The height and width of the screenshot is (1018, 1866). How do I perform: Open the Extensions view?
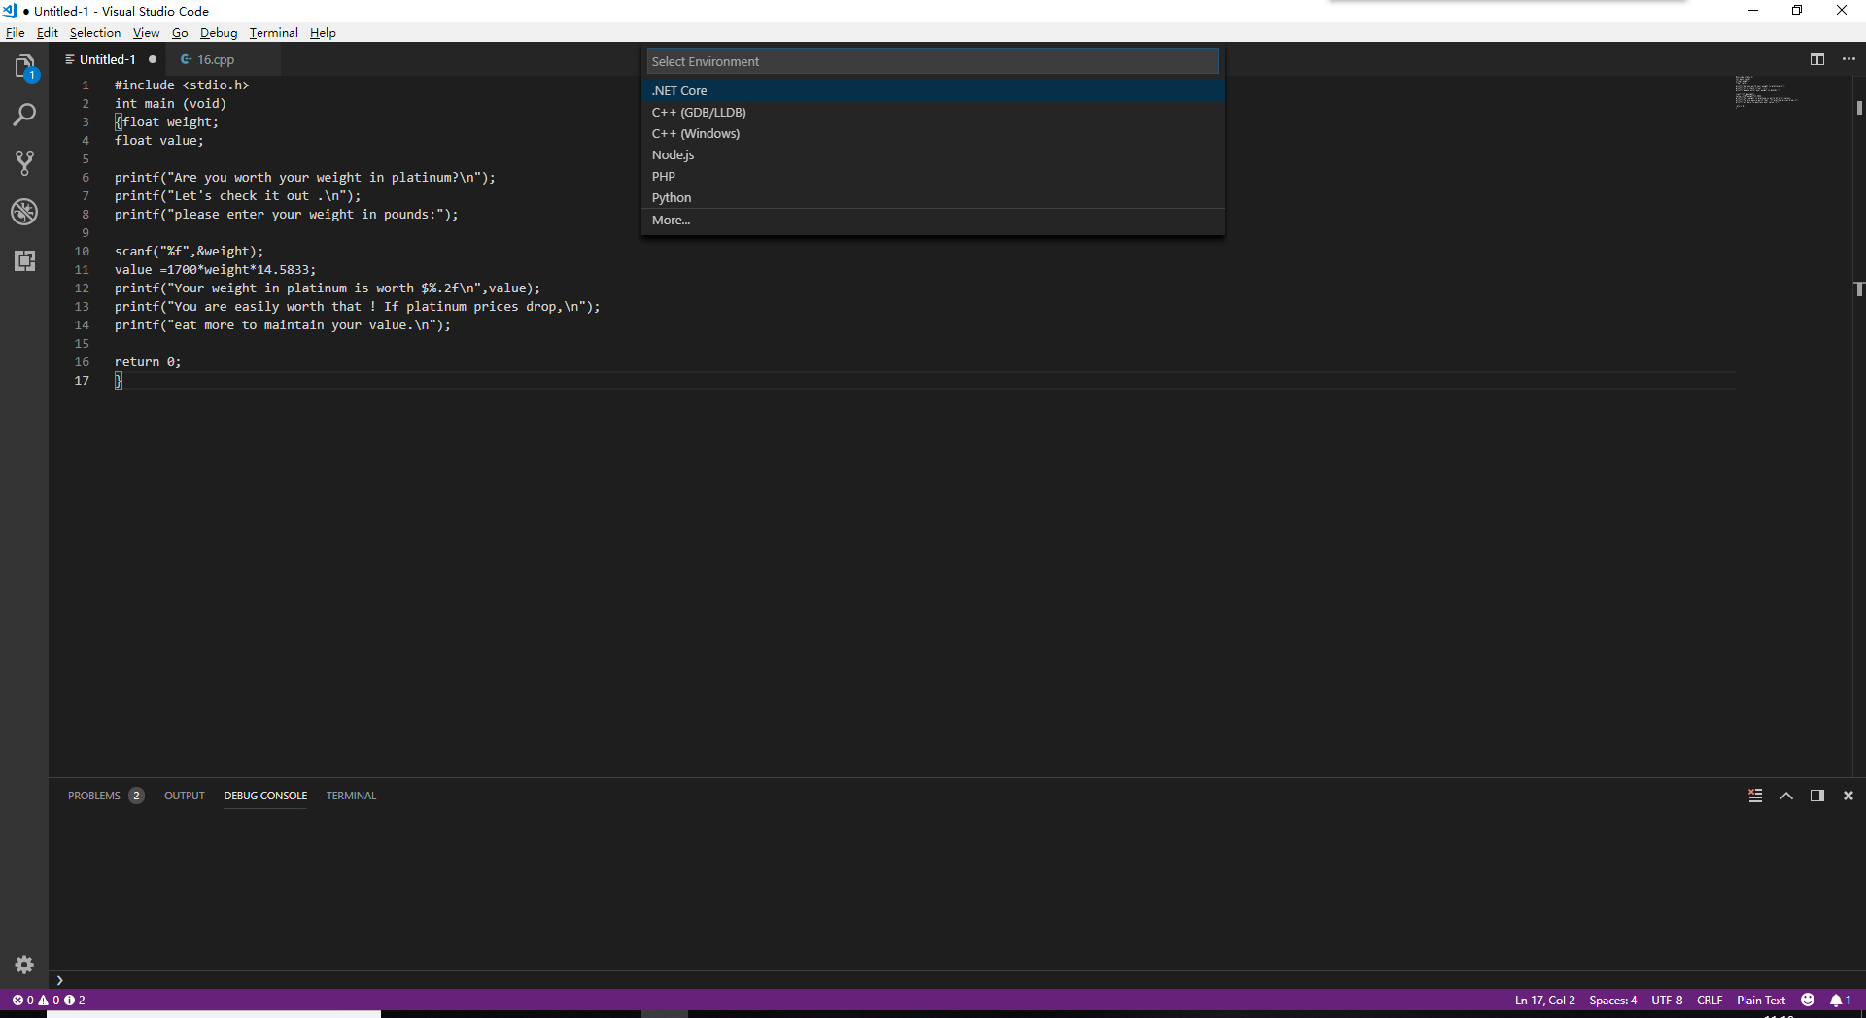(x=24, y=260)
